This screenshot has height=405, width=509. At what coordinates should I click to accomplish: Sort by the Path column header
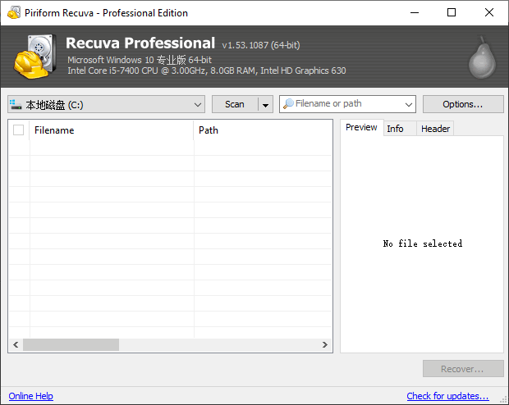[263, 130]
